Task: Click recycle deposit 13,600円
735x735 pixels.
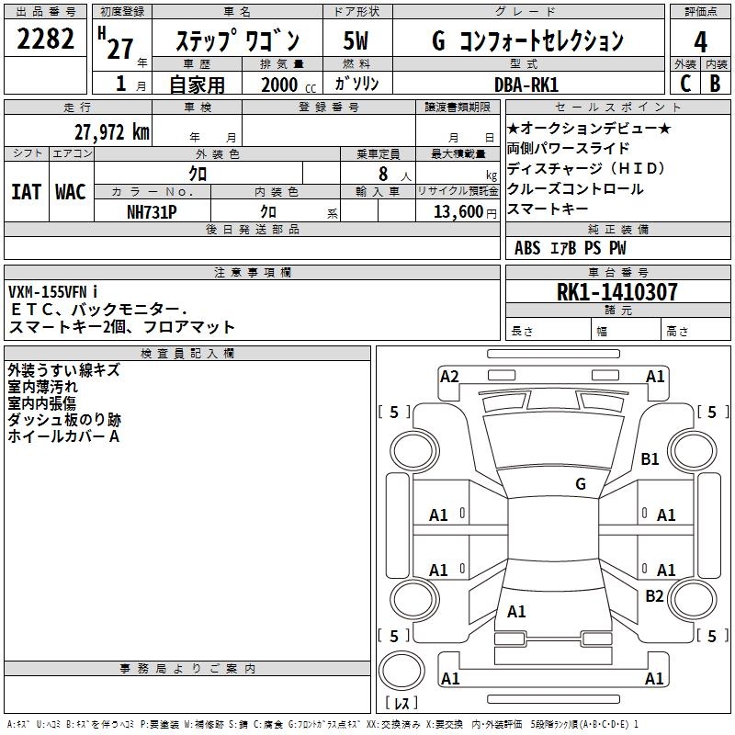Action: [465, 212]
